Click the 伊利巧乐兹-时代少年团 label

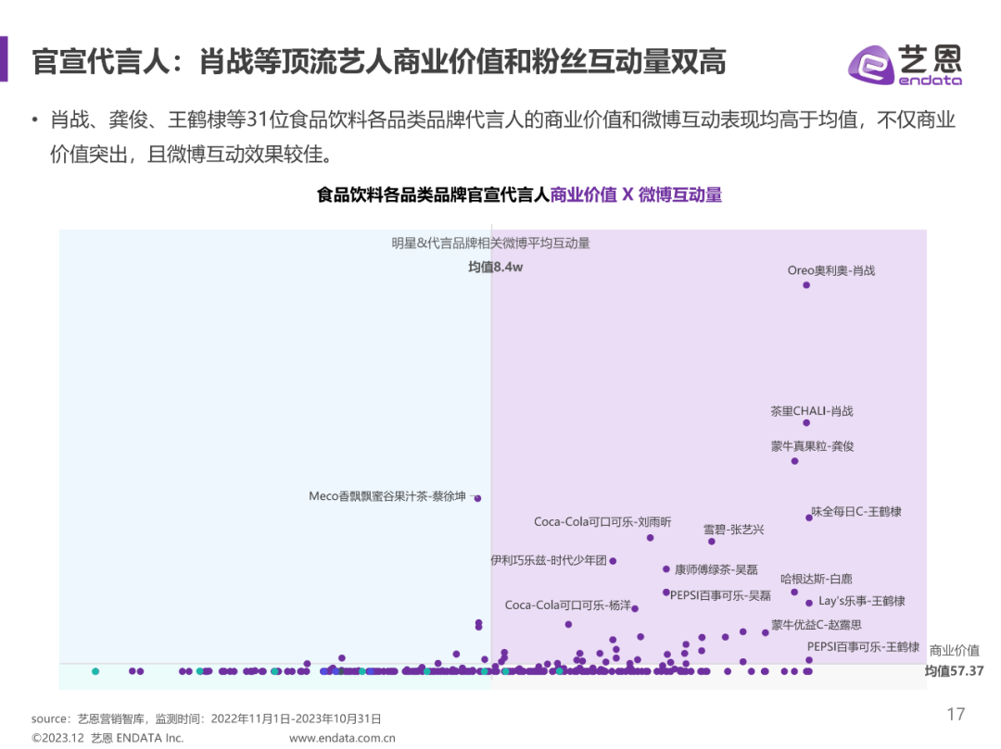click(549, 560)
